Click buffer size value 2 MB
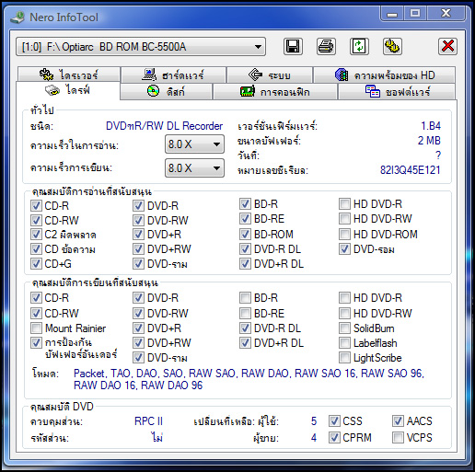475x472 pixels. (429, 141)
